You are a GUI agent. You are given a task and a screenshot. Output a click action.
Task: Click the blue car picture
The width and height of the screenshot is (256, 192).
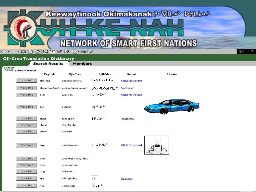coord(172,107)
